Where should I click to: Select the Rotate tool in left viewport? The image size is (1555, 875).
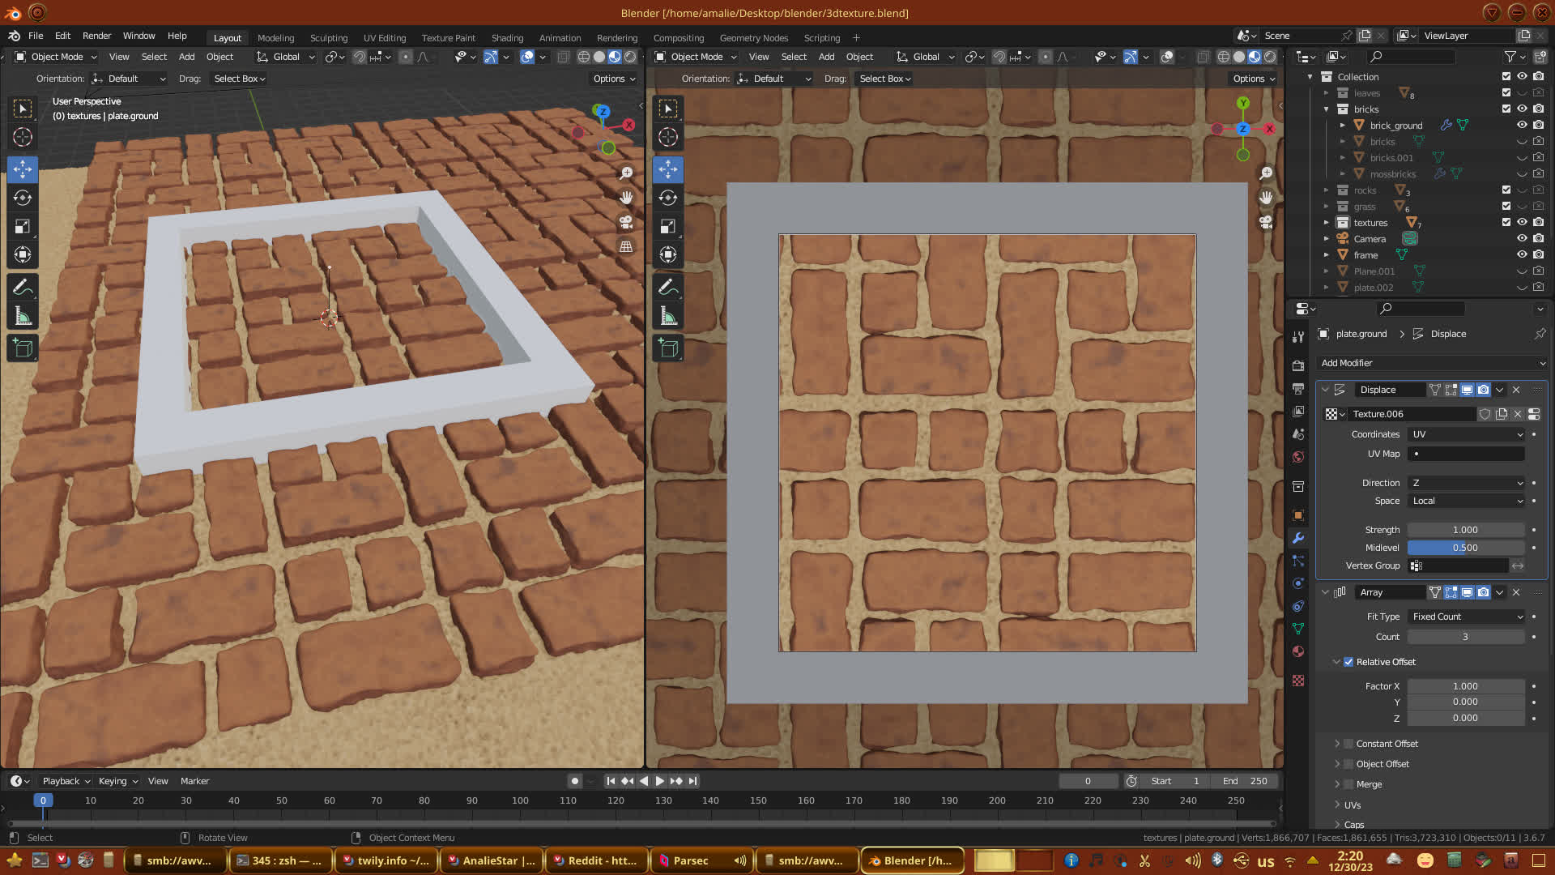pyautogui.click(x=23, y=198)
